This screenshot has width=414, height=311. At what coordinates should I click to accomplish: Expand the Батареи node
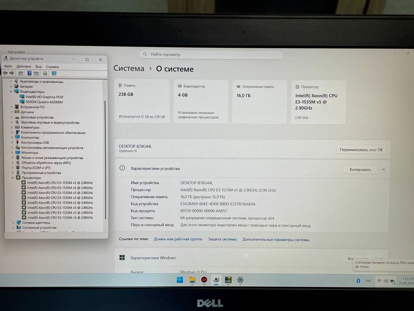(x=11, y=86)
